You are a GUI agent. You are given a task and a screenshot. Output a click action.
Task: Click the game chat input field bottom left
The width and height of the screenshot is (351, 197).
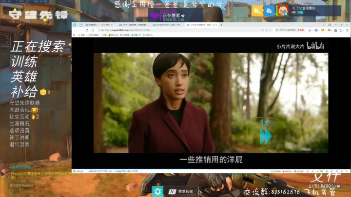pos(21,186)
